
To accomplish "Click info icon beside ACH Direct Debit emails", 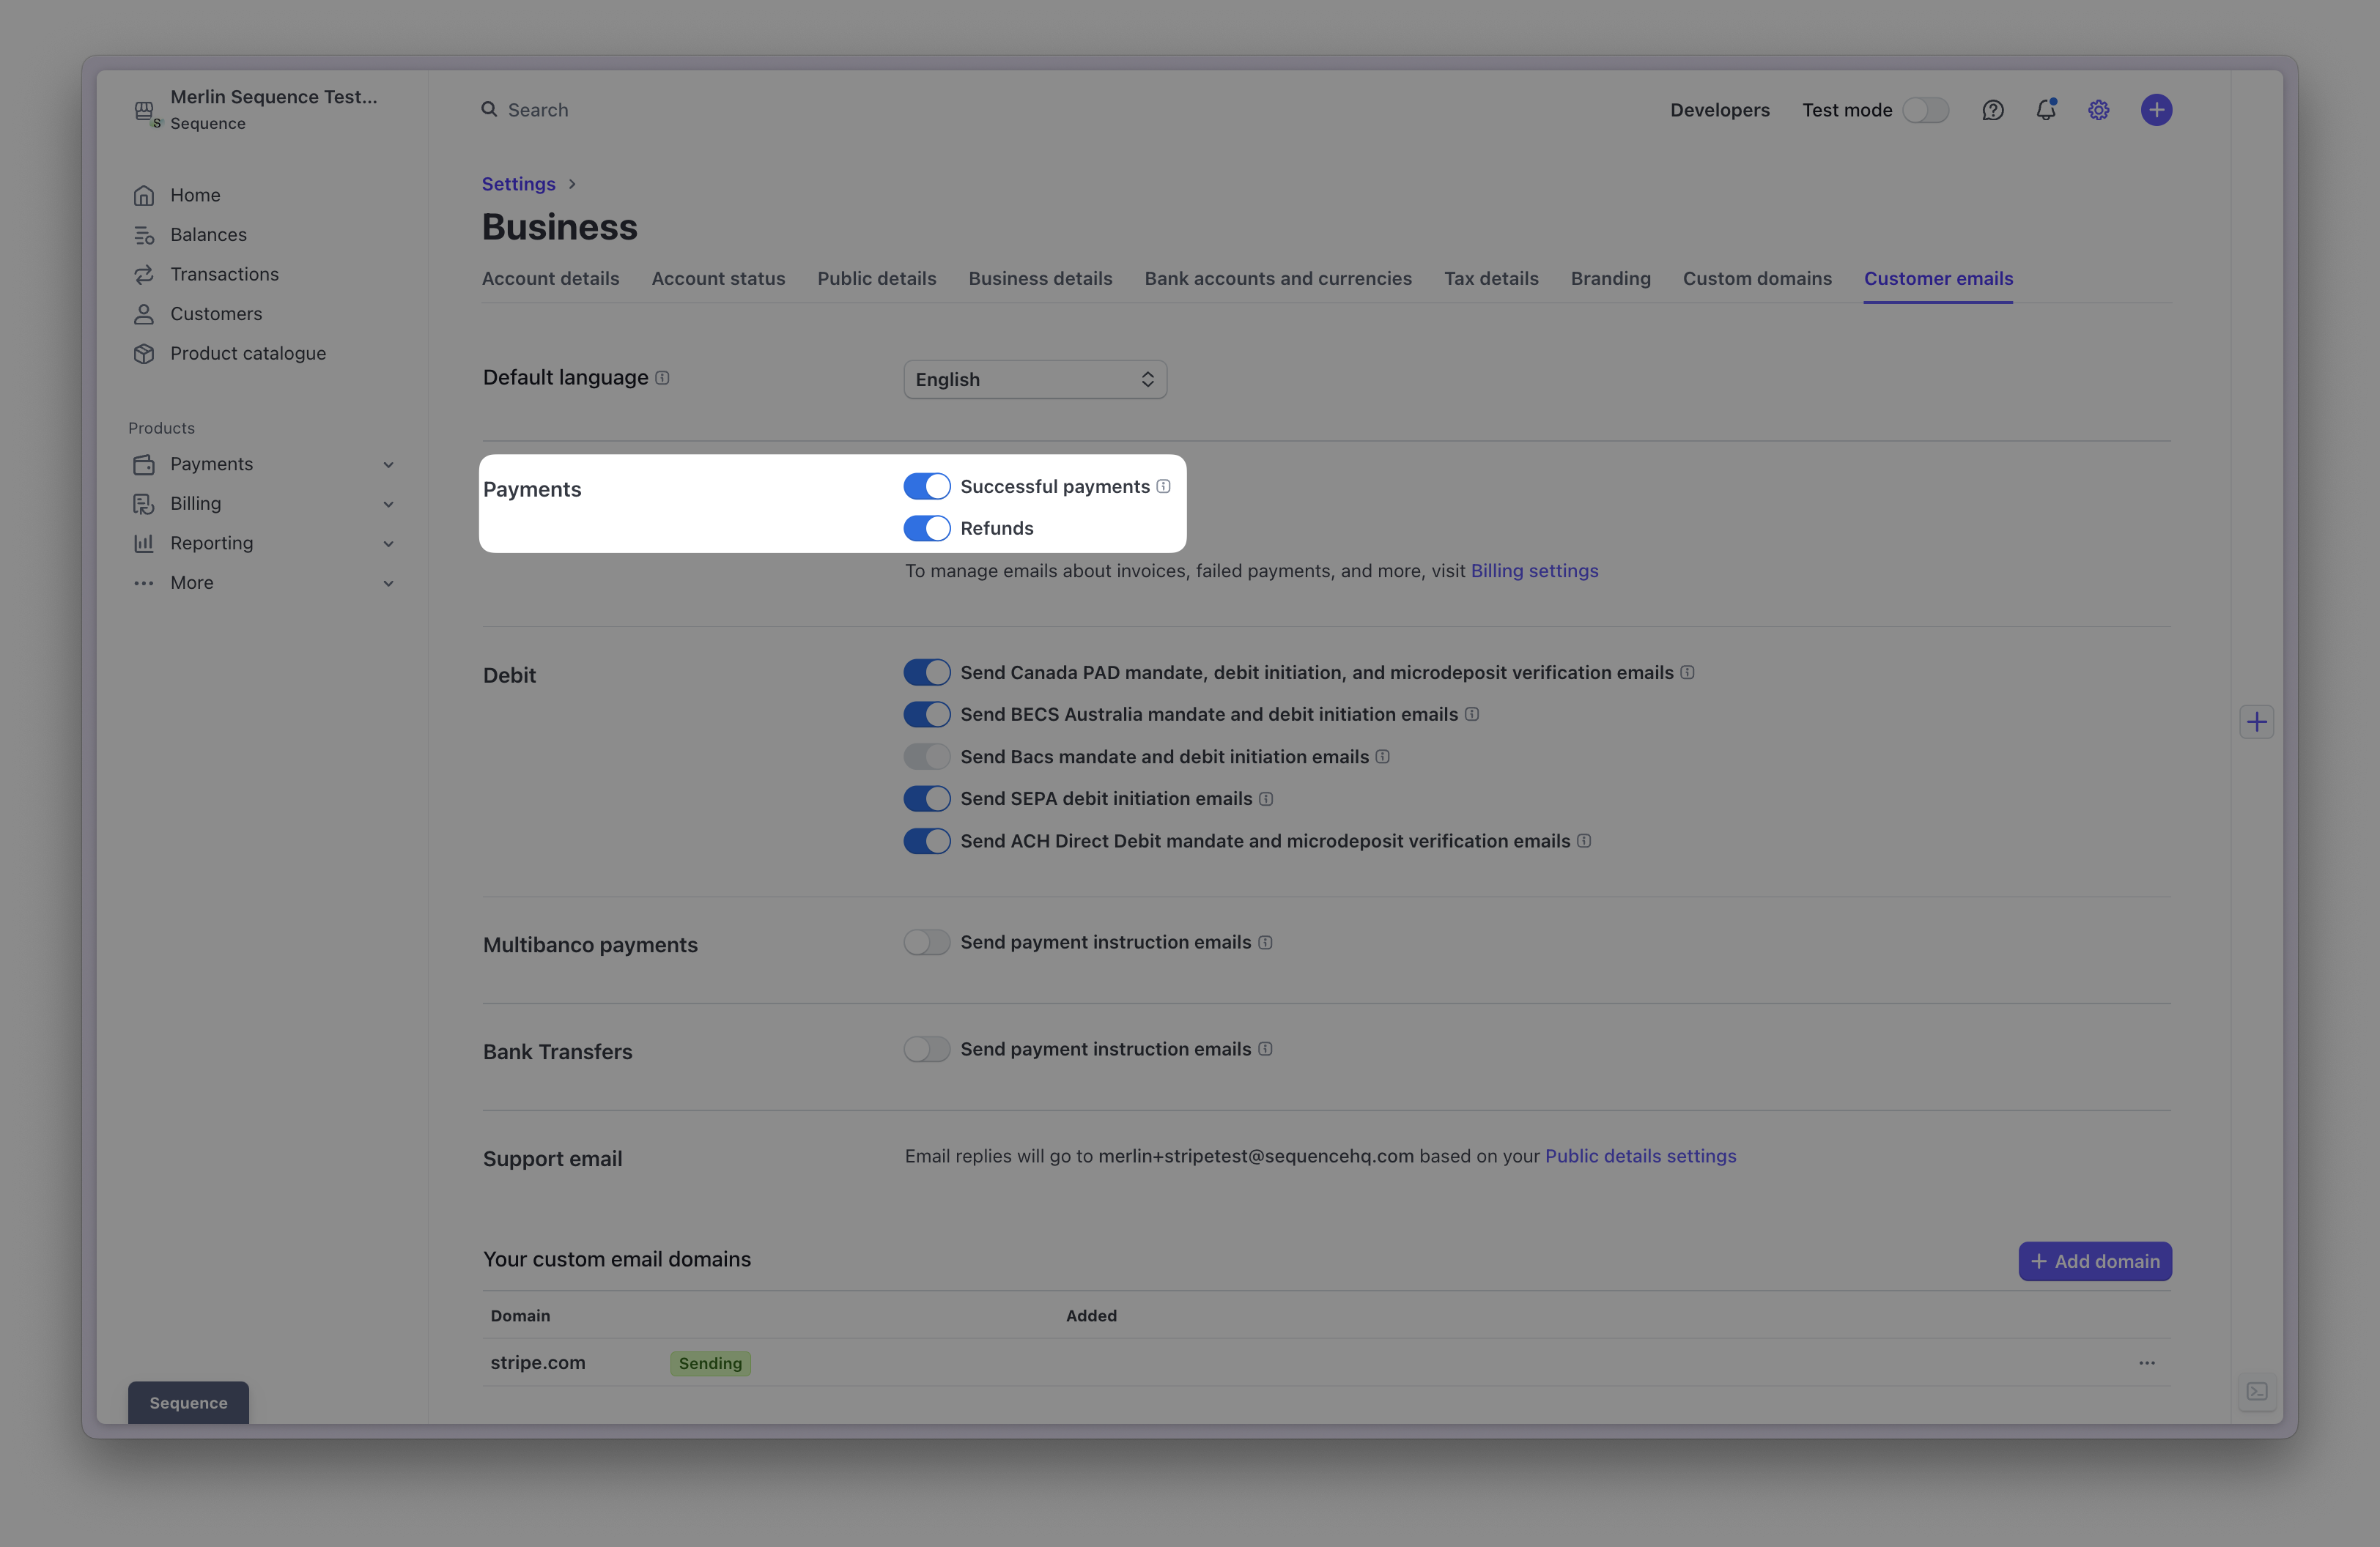I will click(1584, 842).
